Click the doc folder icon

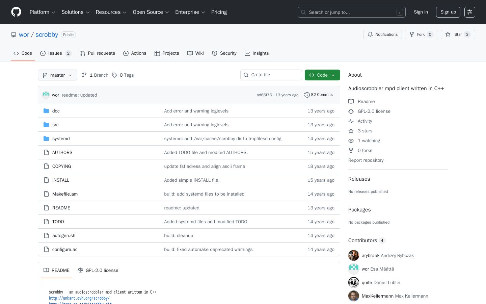point(46,111)
